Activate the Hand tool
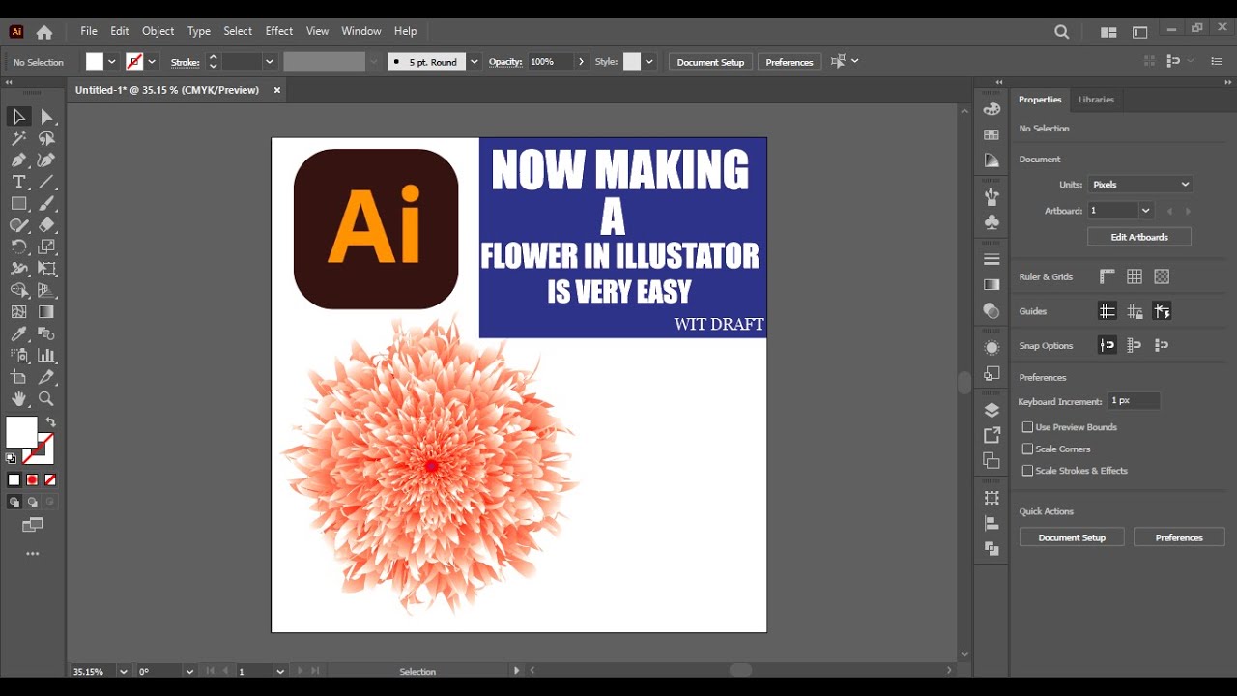The height and width of the screenshot is (696, 1237). pos(18,398)
